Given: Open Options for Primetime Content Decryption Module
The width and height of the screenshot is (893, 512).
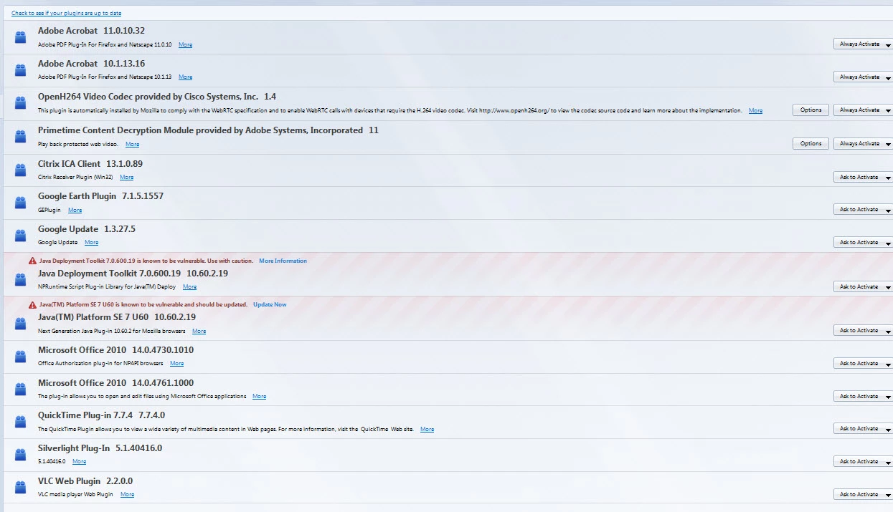Looking at the screenshot, I should 811,143.
